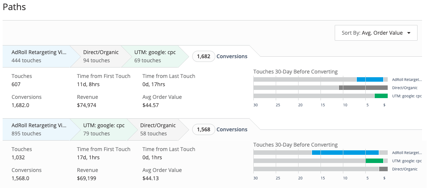Image resolution: width=428 pixels, height=188 pixels.
Task: Select Direct/Organic 94 touches step
Action: [99, 56]
